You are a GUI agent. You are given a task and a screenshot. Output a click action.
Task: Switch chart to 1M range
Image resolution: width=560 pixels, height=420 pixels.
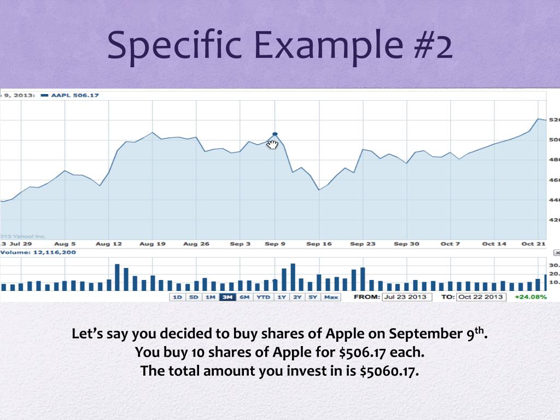[211, 297]
